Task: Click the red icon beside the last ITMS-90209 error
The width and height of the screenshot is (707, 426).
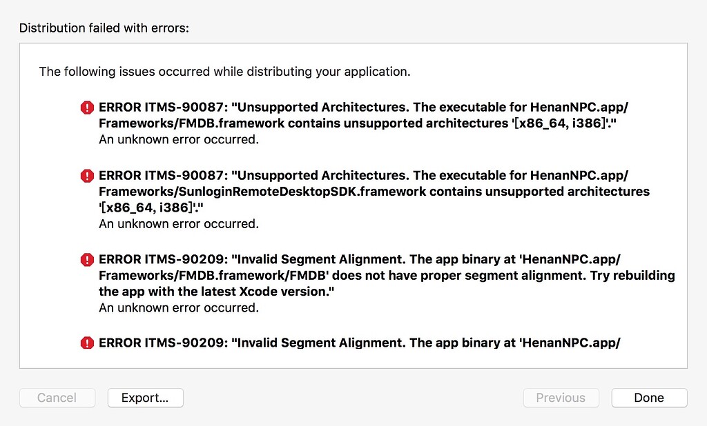Action: (86, 343)
